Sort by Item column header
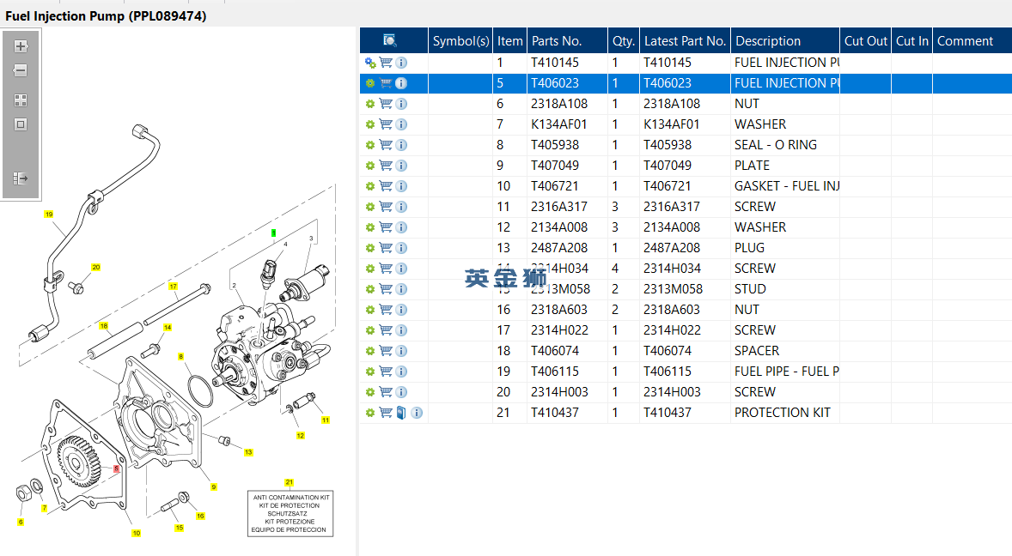Viewport: 1012px width, 556px height. tap(510, 40)
